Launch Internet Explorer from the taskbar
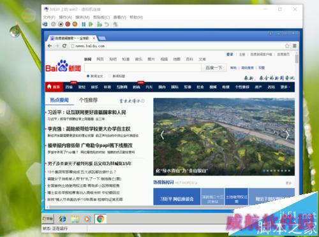The width and height of the screenshot is (319, 237). click(x=63, y=219)
